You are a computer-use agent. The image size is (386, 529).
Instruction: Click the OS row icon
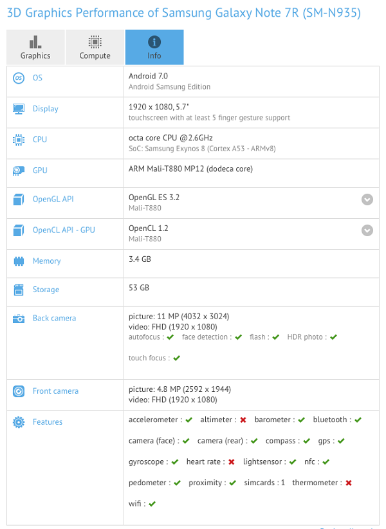(x=19, y=78)
